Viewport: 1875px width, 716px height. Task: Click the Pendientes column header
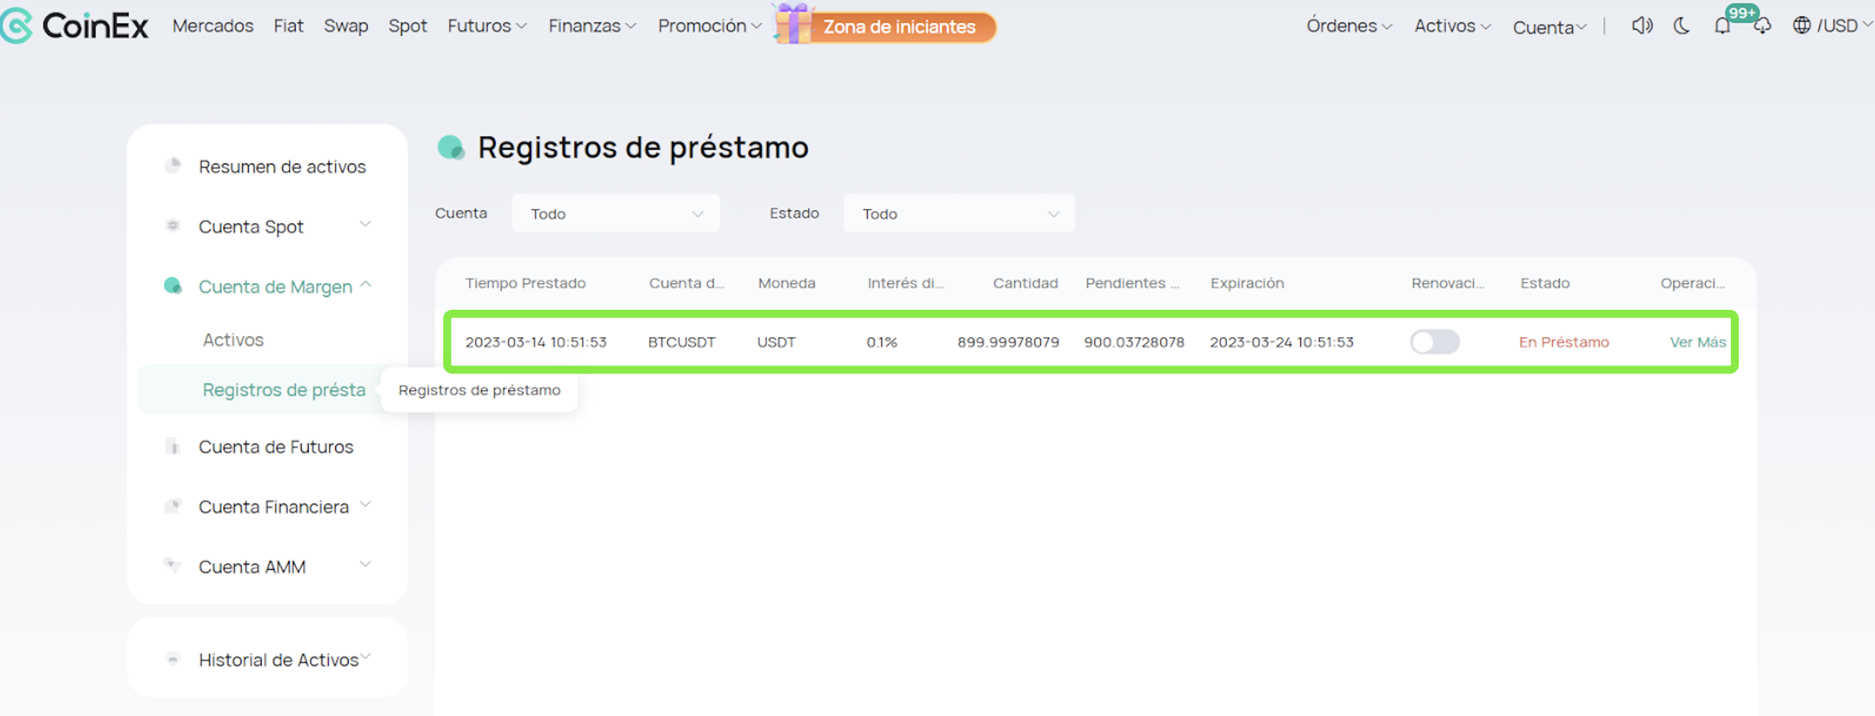click(1132, 283)
